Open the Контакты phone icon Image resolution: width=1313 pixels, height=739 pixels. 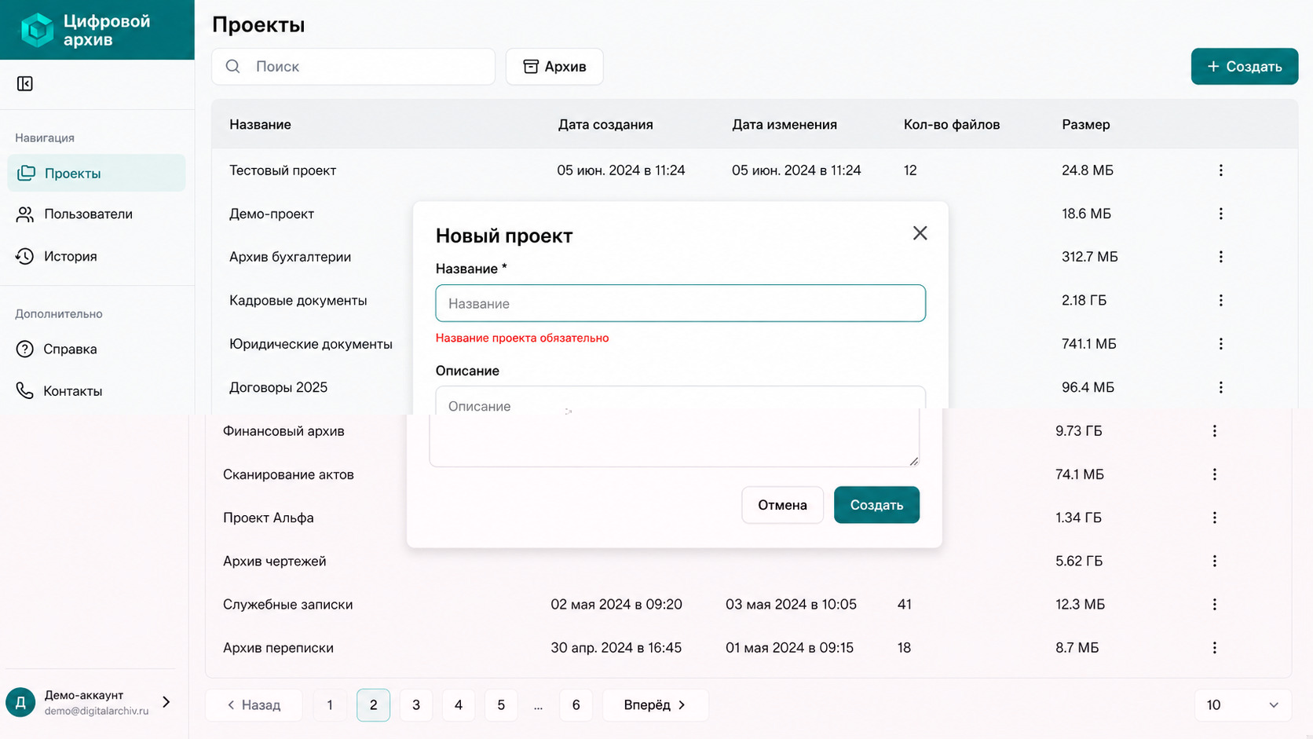tap(25, 390)
